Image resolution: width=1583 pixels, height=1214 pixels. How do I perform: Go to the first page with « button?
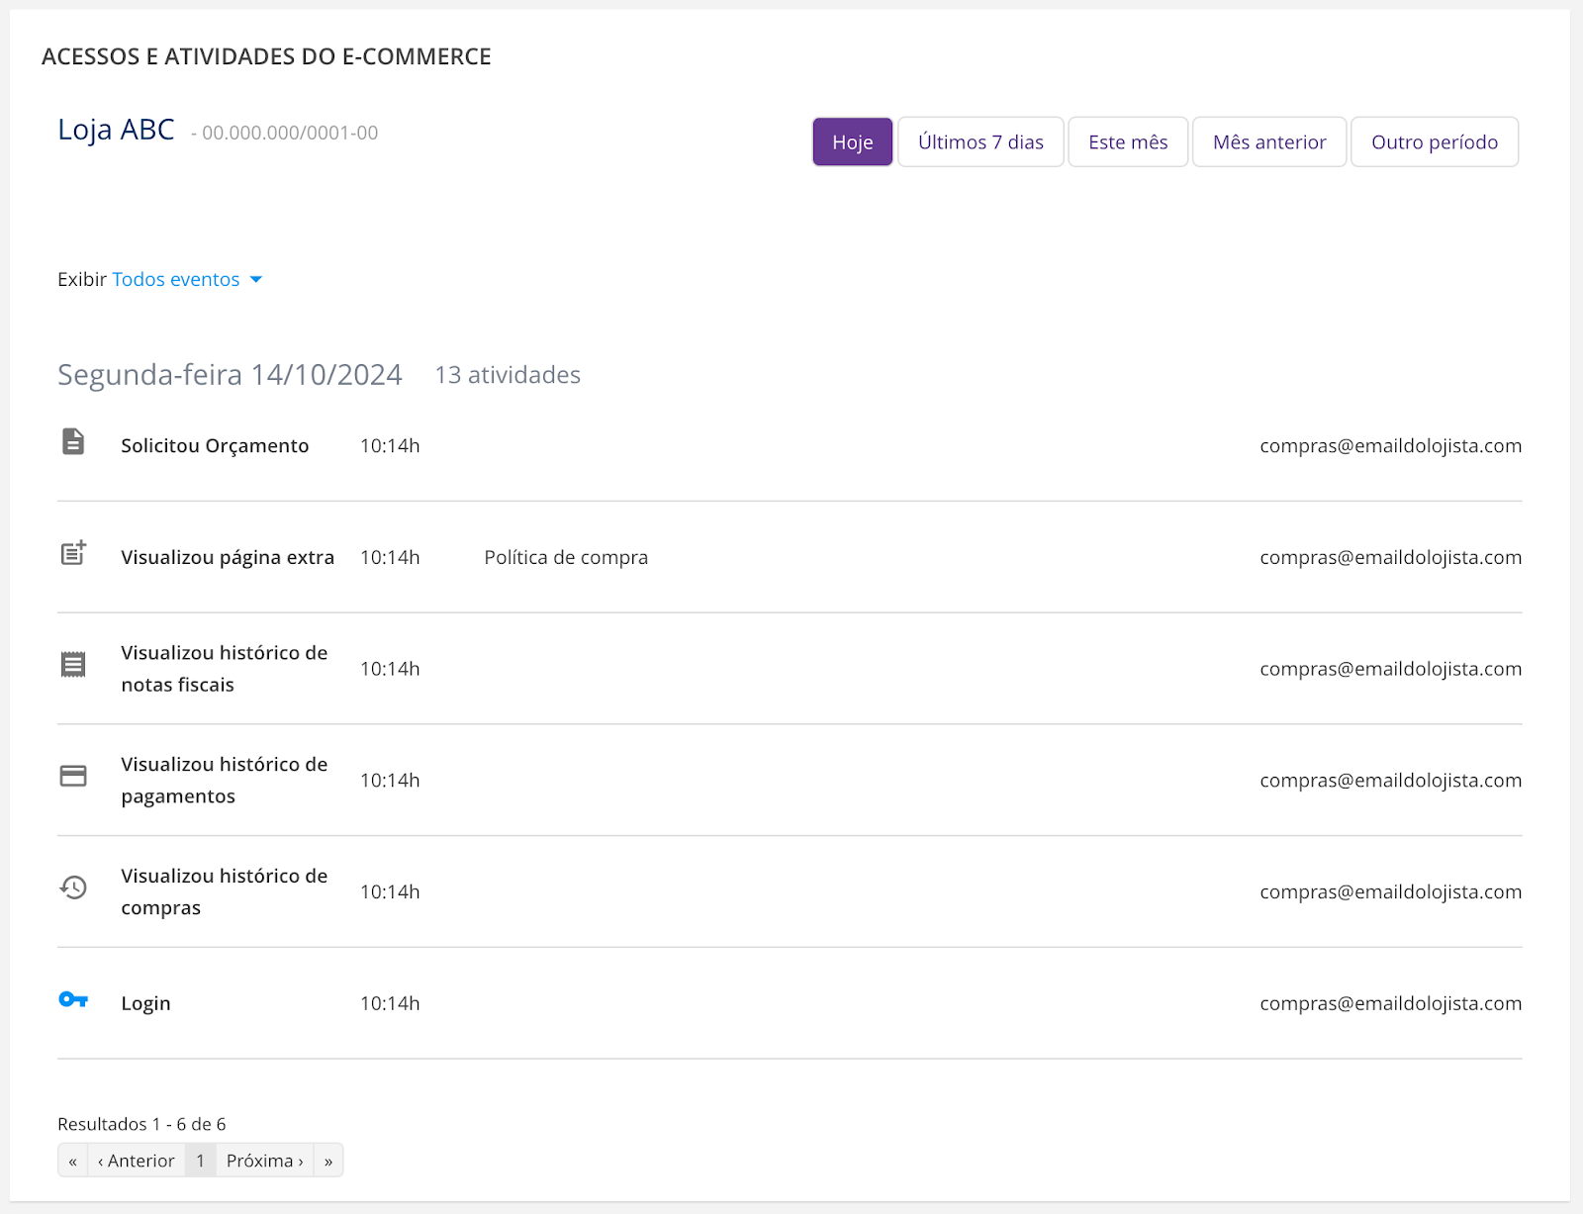[x=73, y=1161]
